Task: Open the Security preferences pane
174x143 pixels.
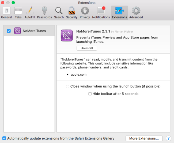Action: 72,13
